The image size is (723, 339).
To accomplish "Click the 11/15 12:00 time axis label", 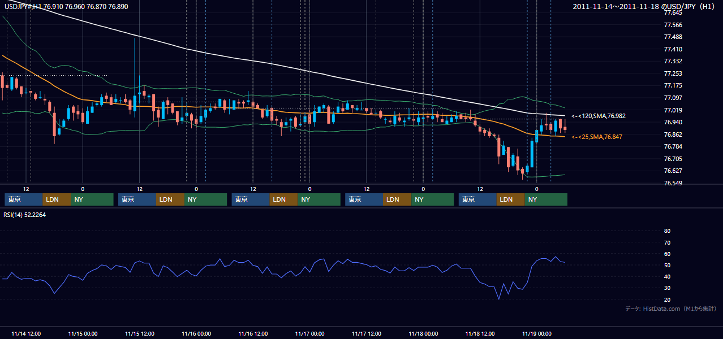I will 139,333.
